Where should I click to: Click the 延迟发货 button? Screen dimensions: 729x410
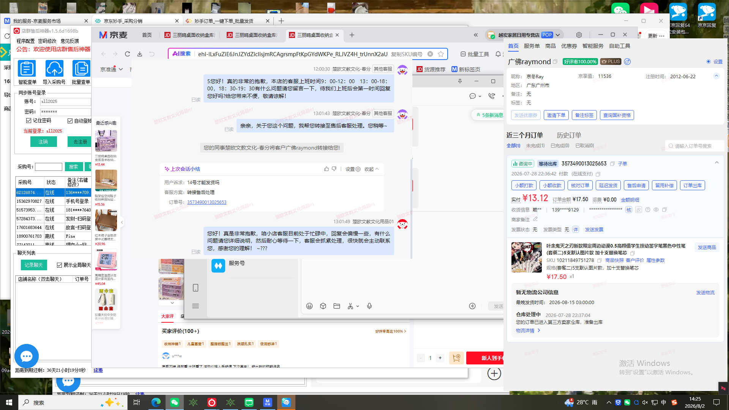[x=608, y=185]
